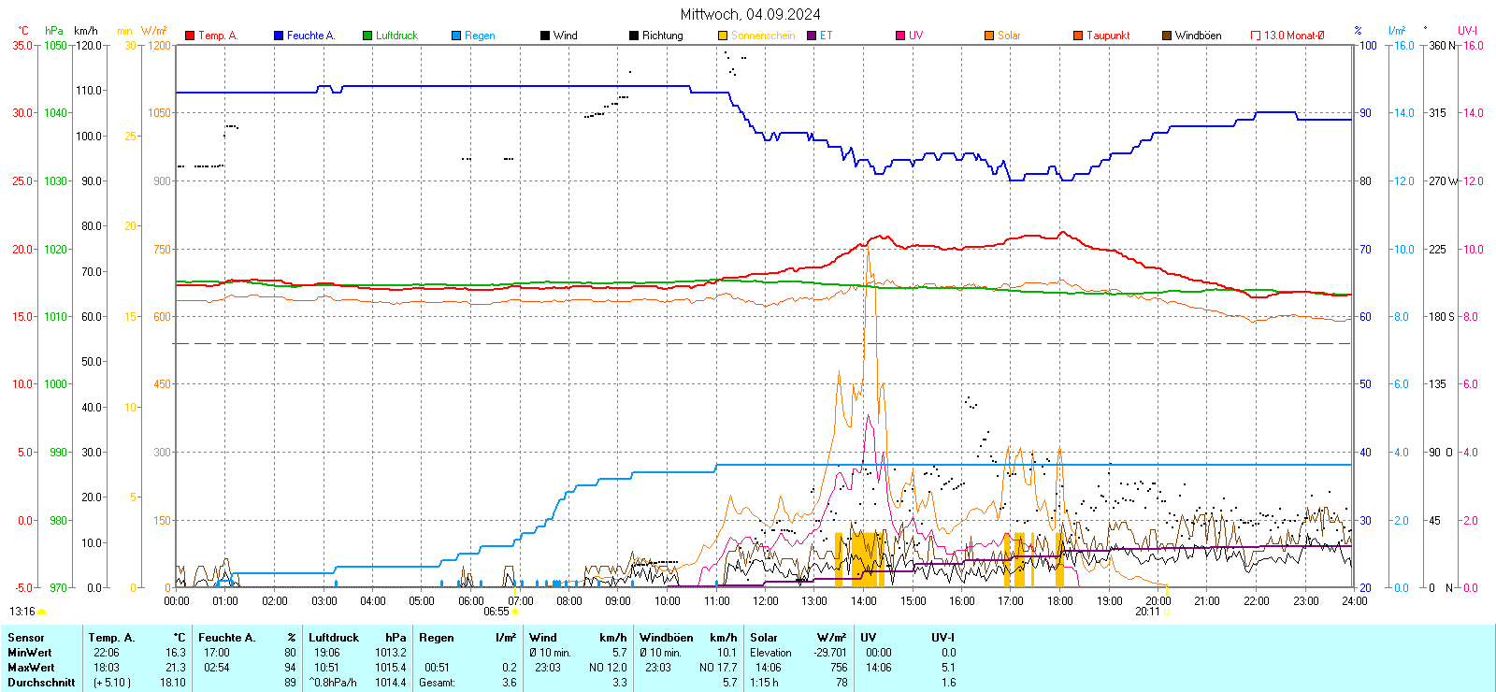
Task: Click the pink UV legend square
Action: (x=900, y=36)
